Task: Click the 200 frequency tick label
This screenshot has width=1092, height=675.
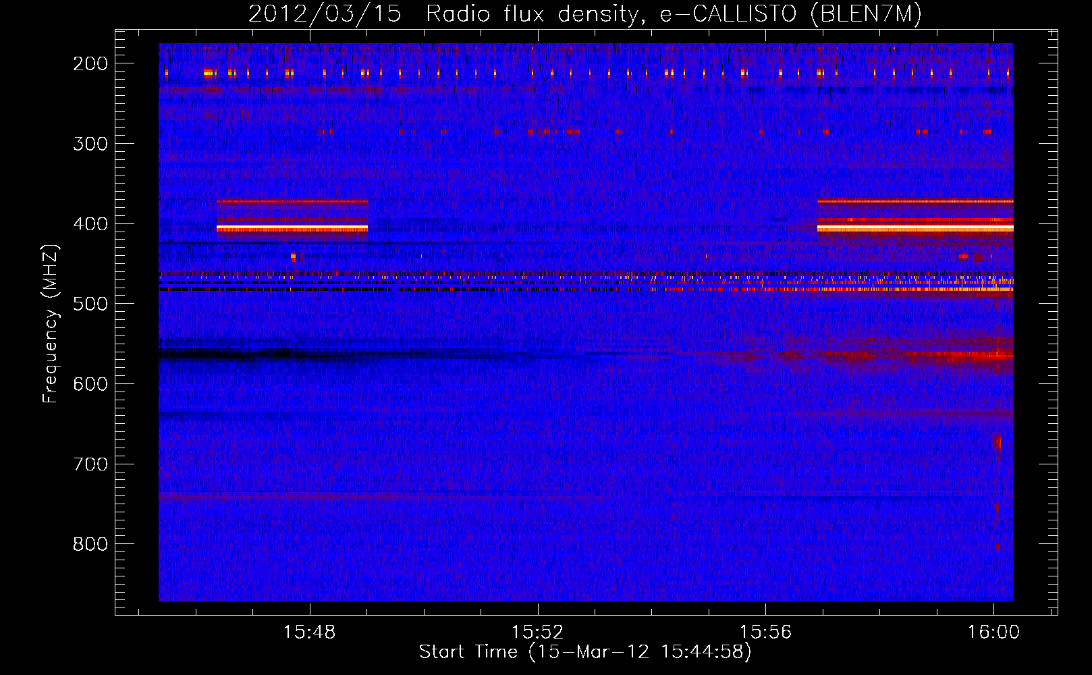Action: coord(90,63)
